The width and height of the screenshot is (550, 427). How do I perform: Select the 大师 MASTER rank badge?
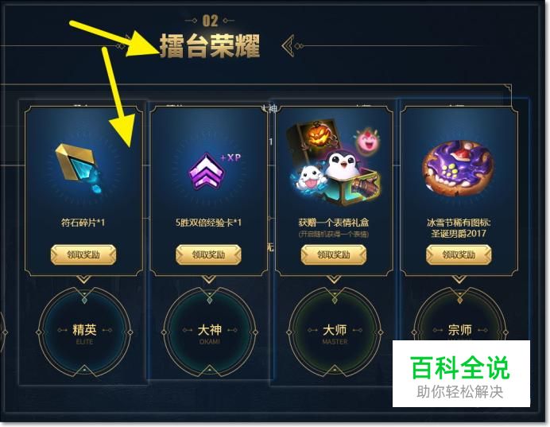[335, 332]
